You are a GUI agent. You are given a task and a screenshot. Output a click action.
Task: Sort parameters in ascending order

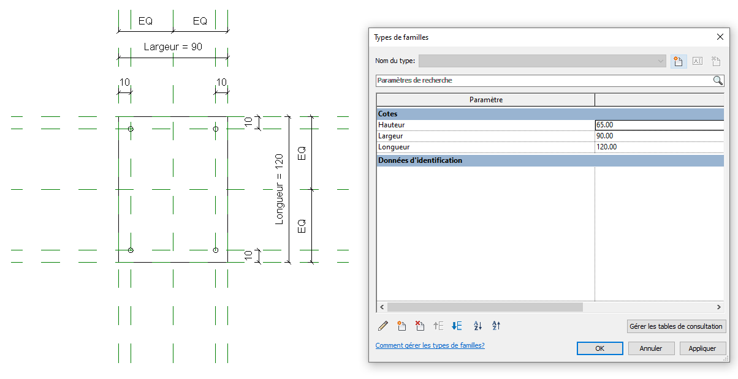[x=478, y=326]
